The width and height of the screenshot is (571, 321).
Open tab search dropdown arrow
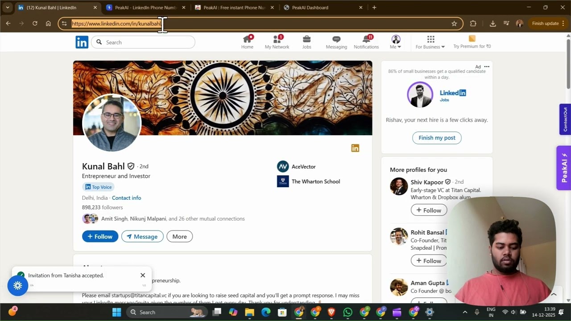tap(8, 8)
